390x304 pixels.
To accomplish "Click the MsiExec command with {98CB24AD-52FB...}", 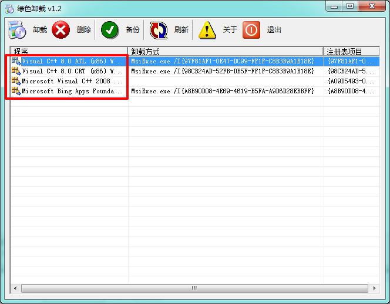I will pyautogui.click(x=223, y=71).
